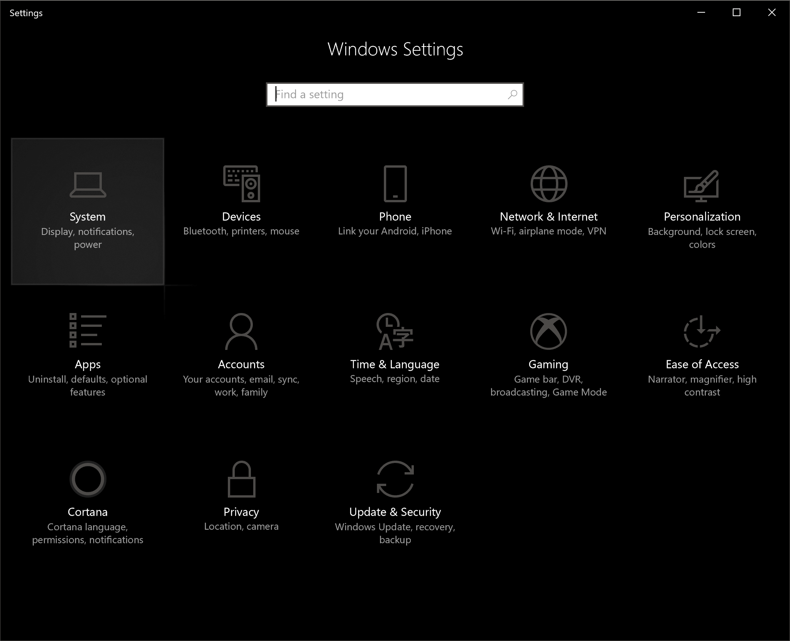790x641 pixels.
Task: Click the Network & Internet label
Action: 549,216
